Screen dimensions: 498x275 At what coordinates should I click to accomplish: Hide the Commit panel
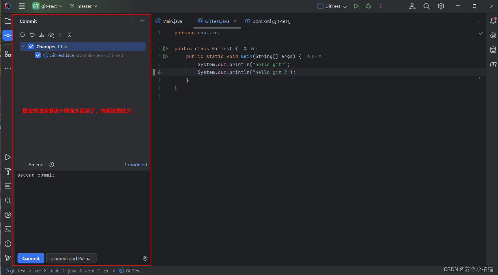pos(142,21)
